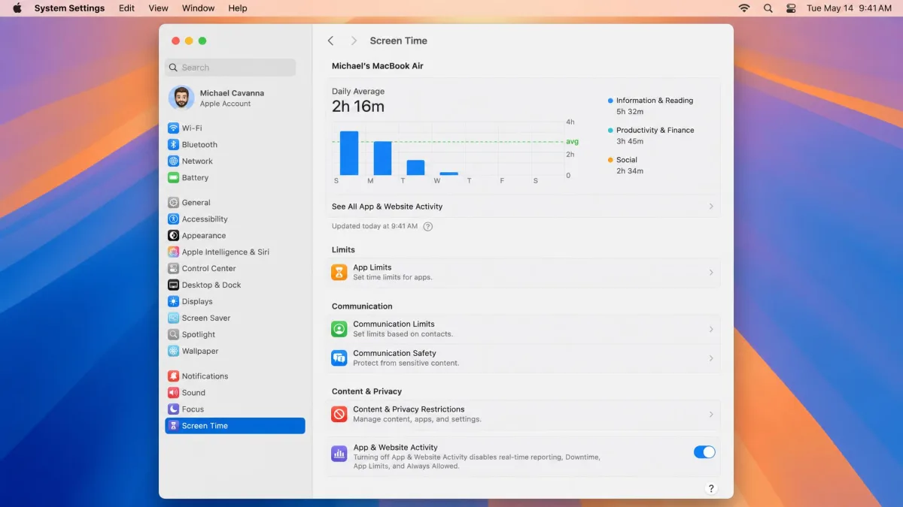This screenshot has height=507, width=903.
Task: Open Network globe icon in sidebar
Action: (173, 161)
